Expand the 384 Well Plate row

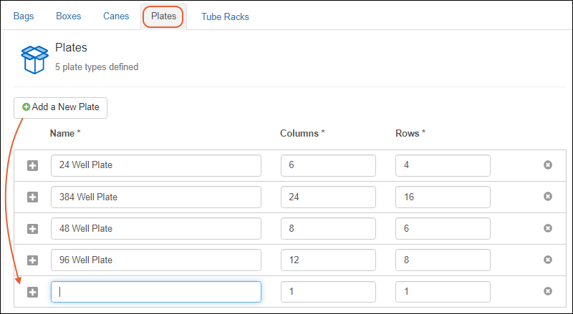click(x=32, y=197)
